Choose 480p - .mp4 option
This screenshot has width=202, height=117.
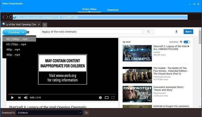coord(19,50)
